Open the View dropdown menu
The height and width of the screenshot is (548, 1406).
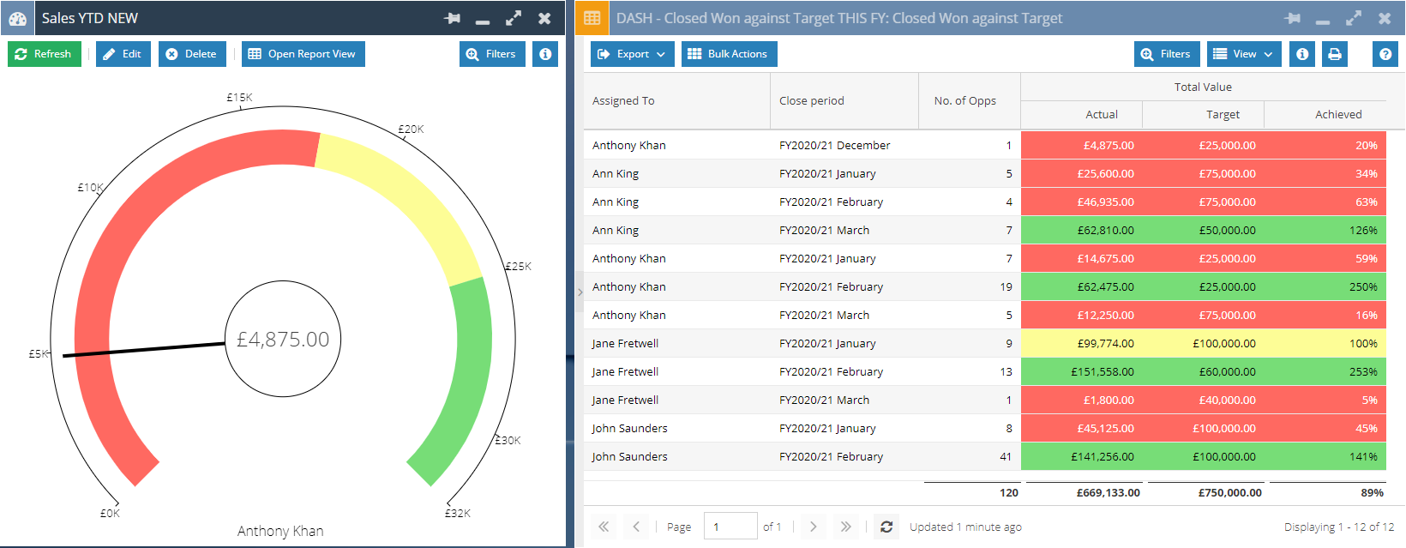click(x=1244, y=54)
